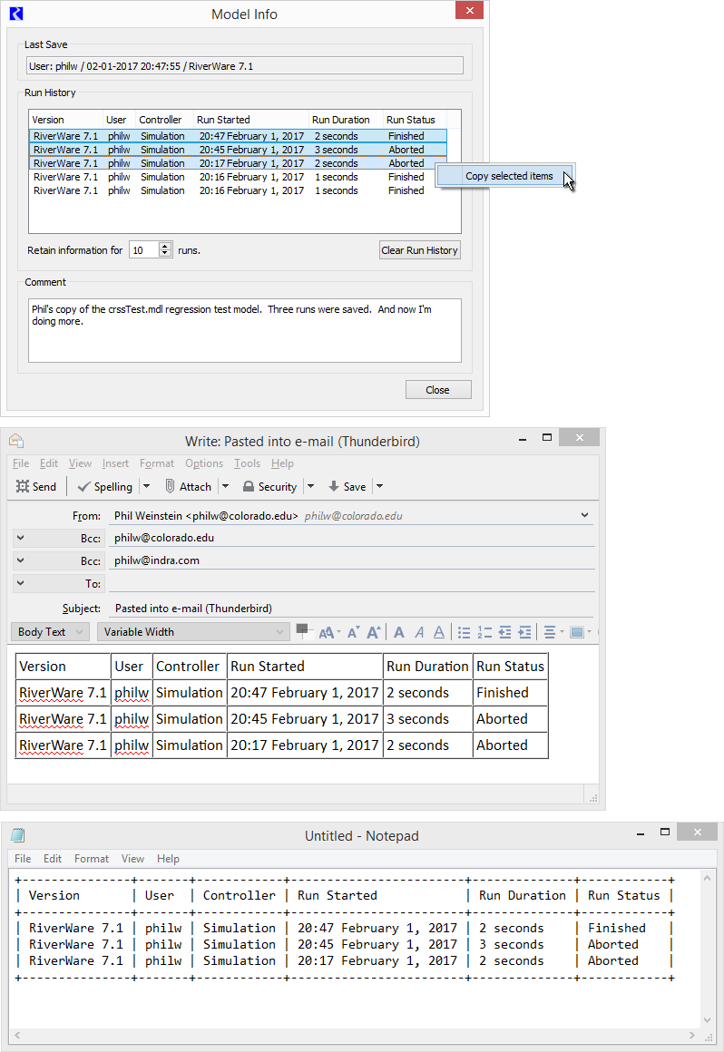The width and height of the screenshot is (724, 1052).
Task: Toggle underline formatting in compose toolbar
Action: pos(439,632)
